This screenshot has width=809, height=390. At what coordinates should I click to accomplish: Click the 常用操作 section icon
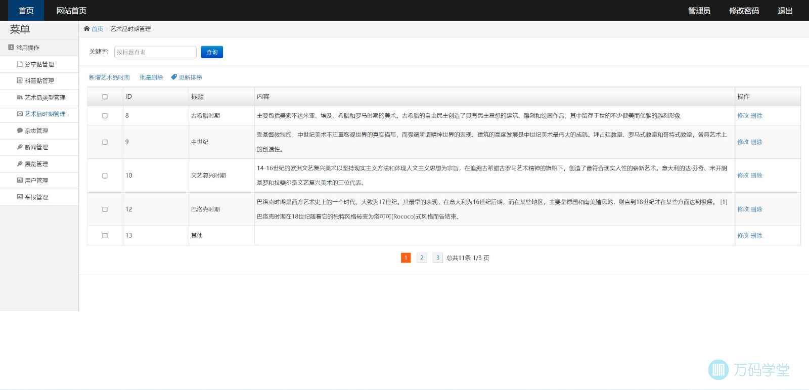pyautogui.click(x=11, y=48)
